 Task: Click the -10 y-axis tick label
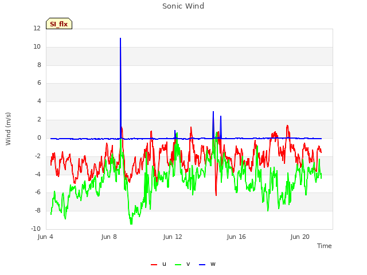point(36,229)
